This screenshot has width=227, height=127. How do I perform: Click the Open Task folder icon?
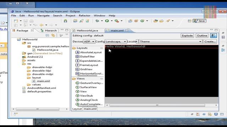(161, 21)
